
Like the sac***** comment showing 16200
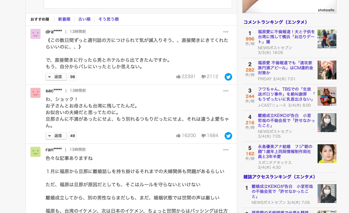186,136
